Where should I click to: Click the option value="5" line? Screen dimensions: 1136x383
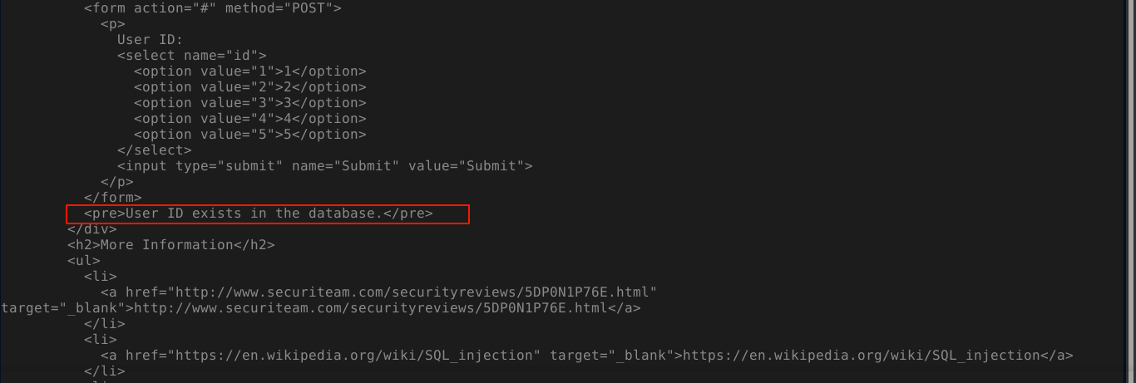coord(250,135)
